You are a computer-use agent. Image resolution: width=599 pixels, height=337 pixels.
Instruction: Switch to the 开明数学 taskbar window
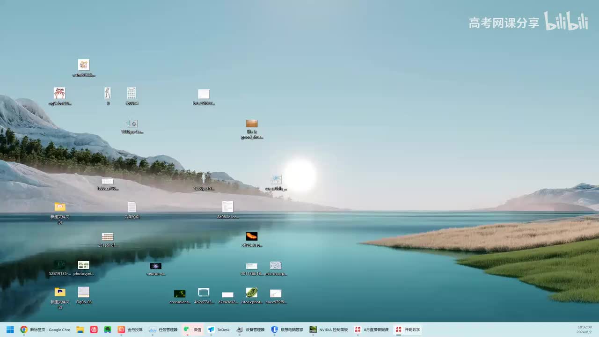tap(407, 330)
